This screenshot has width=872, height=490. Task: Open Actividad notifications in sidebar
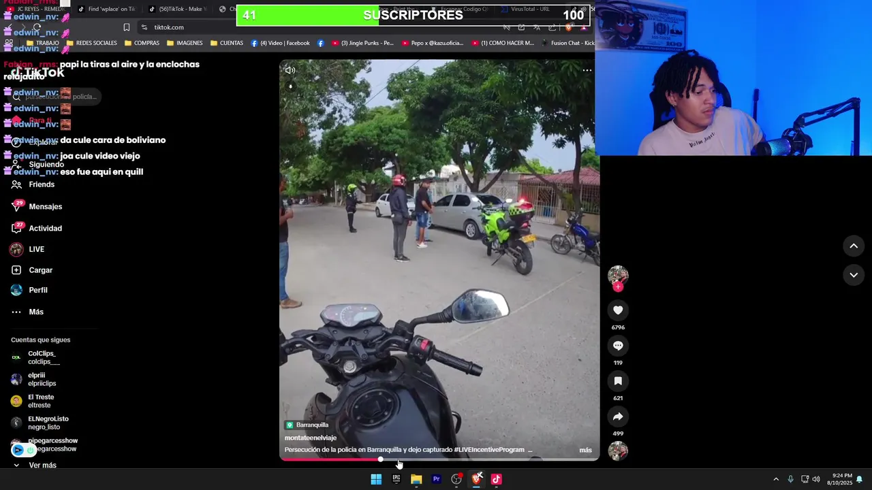click(45, 228)
